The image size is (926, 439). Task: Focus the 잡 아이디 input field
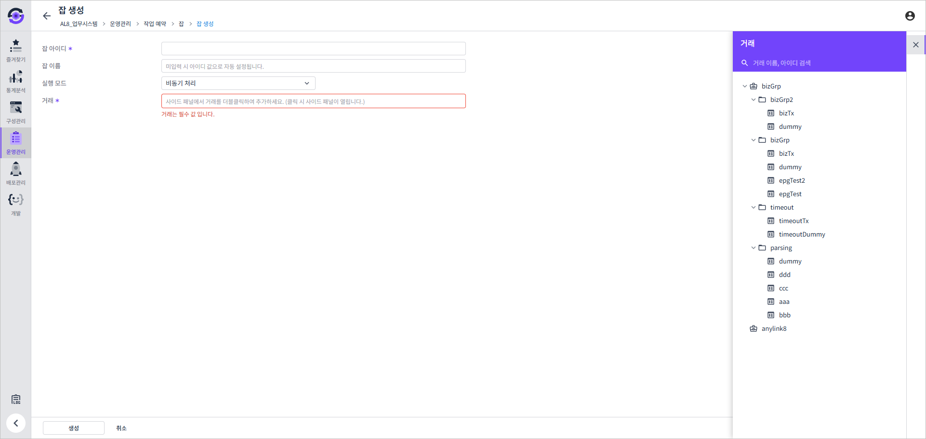click(313, 49)
